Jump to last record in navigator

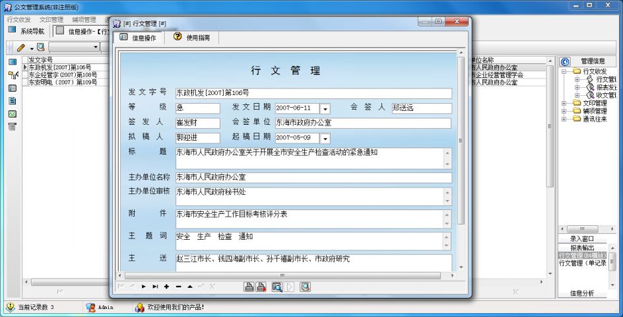click(155, 287)
